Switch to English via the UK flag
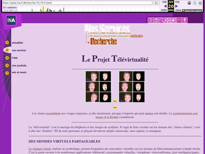This screenshot has height=154, width=205. [179, 21]
